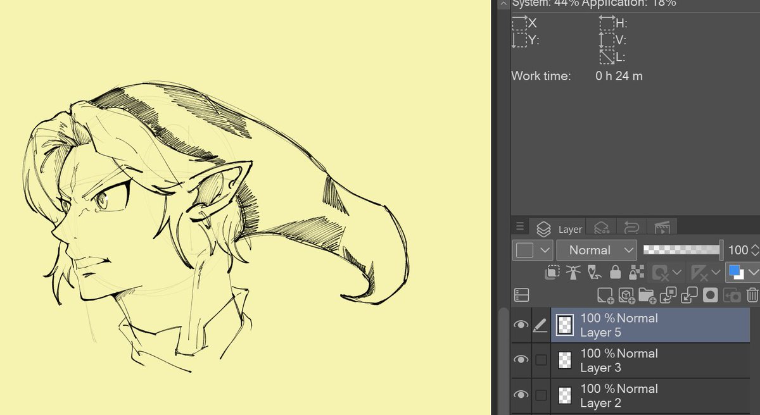The width and height of the screenshot is (760, 415).
Task: Hide Layer 3 with eye icon
Action: 521,360
